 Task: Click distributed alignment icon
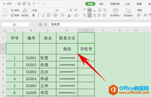(x=104, y=15)
